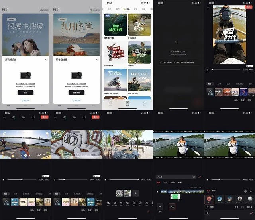Play the clip on the street scene edit screen

(106, 179)
